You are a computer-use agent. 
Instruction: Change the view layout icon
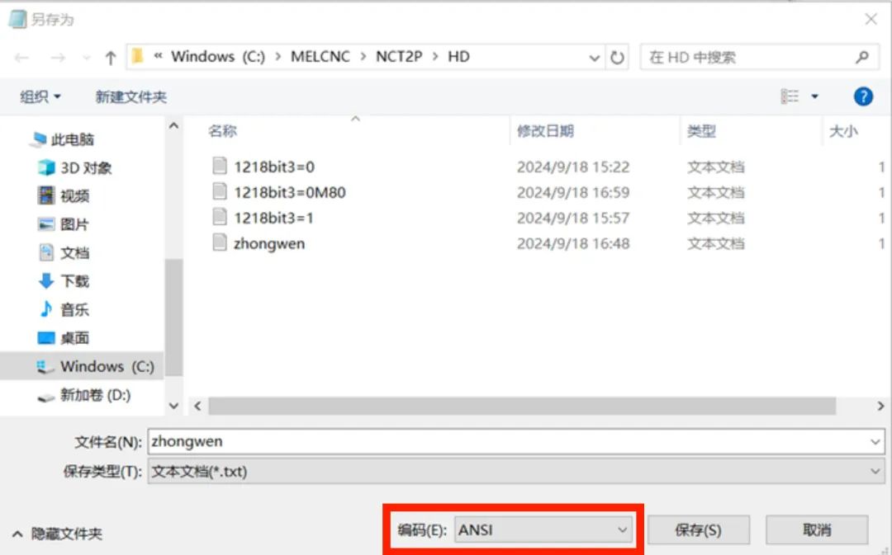tap(790, 96)
